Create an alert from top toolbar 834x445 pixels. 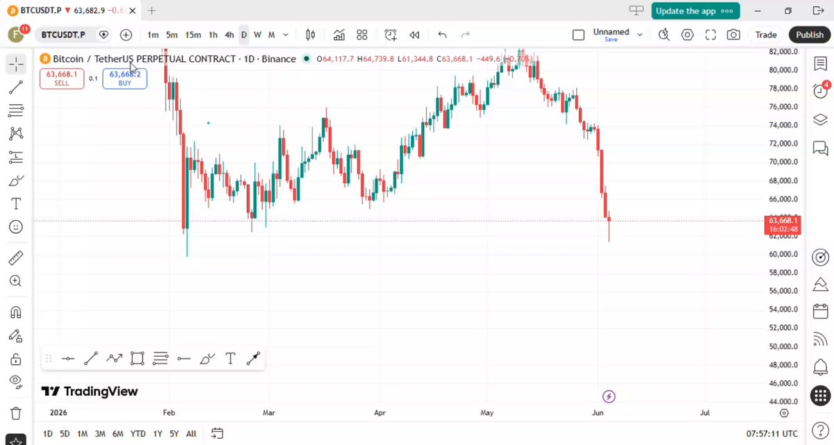pos(391,35)
